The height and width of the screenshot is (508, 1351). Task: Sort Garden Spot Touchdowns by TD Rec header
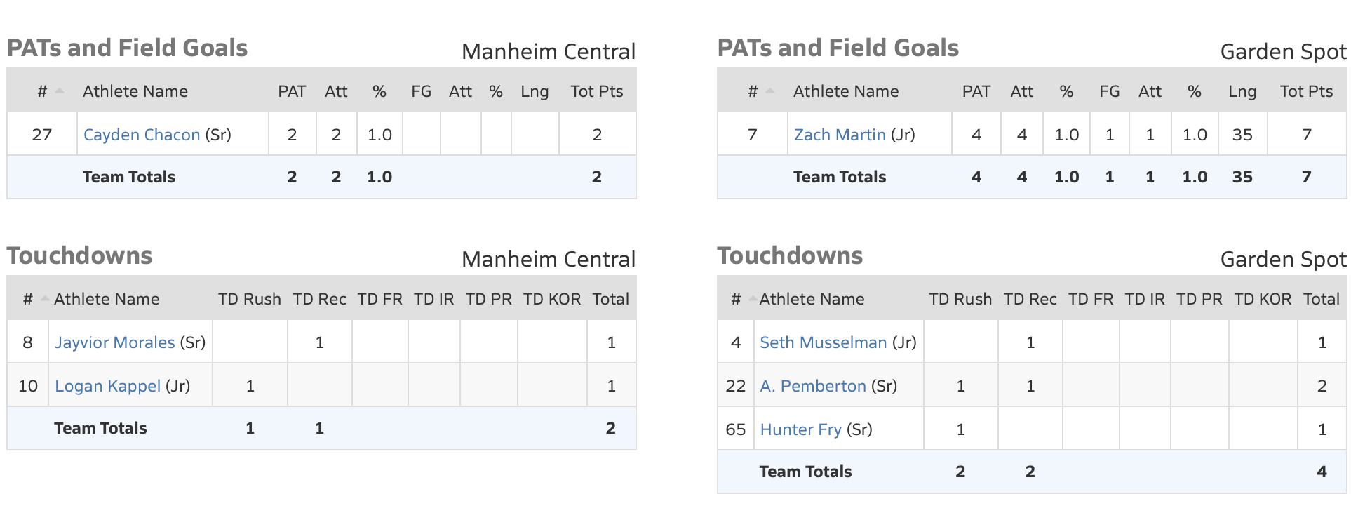click(1029, 299)
